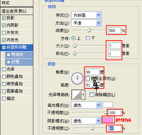Select the 描边 row label

point(10,98)
